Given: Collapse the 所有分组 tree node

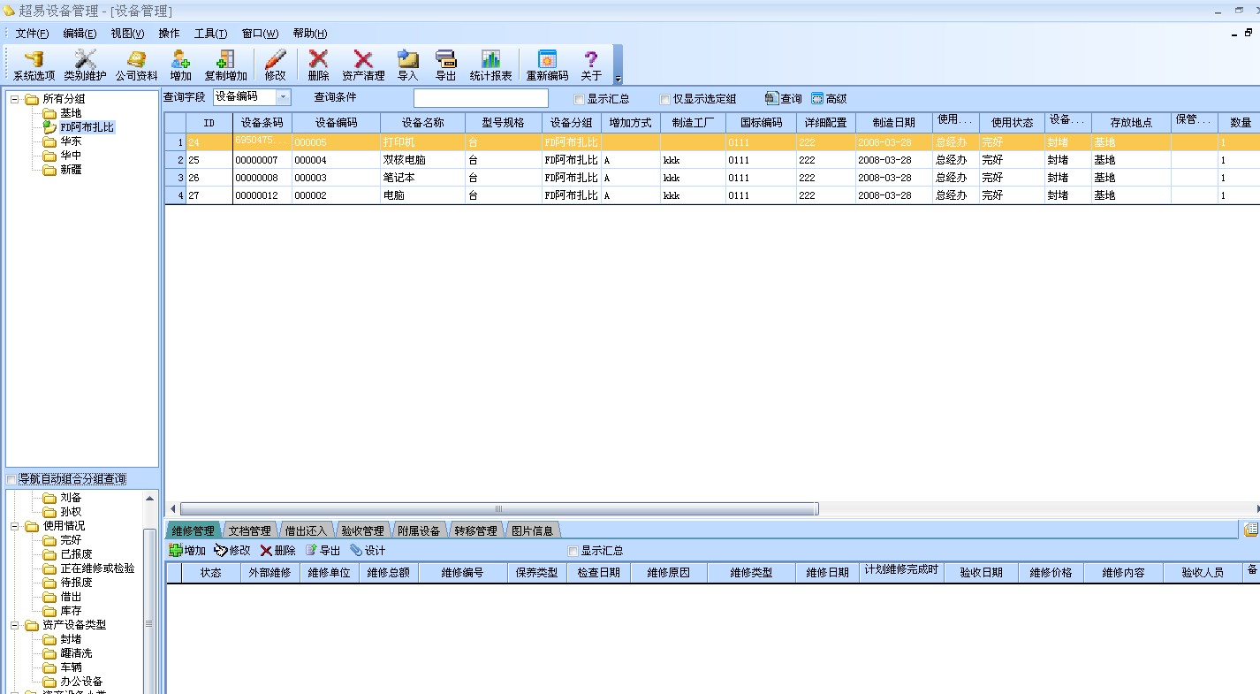Looking at the screenshot, I should (x=15, y=99).
